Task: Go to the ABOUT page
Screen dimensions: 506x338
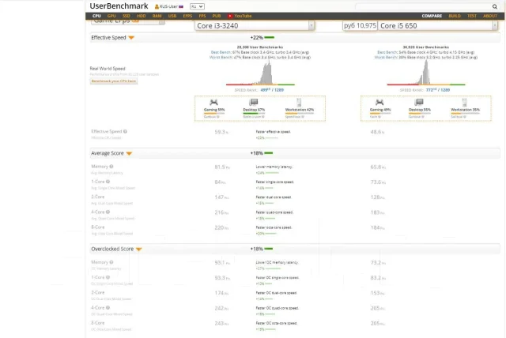Action: coord(490,16)
